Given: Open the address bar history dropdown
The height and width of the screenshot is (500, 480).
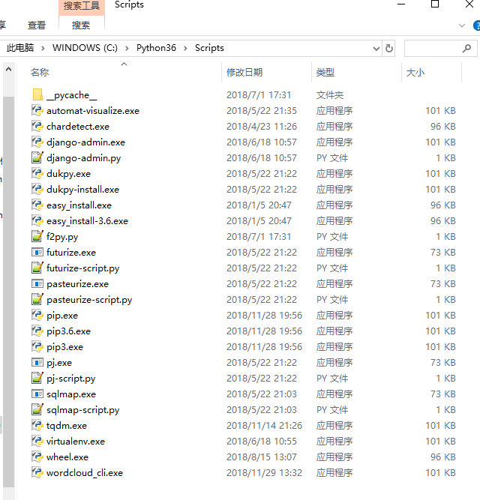Looking at the screenshot, I should tap(376, 49).
